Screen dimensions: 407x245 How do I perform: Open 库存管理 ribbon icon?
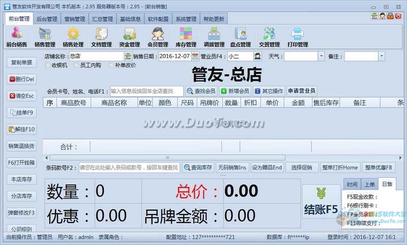click(x=186, y=37)
